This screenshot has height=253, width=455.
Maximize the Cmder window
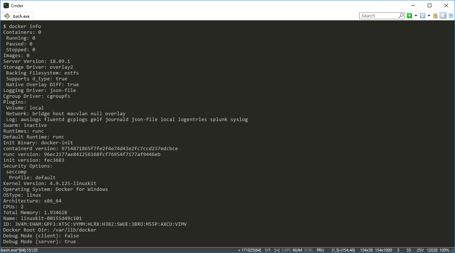point(430,5)
